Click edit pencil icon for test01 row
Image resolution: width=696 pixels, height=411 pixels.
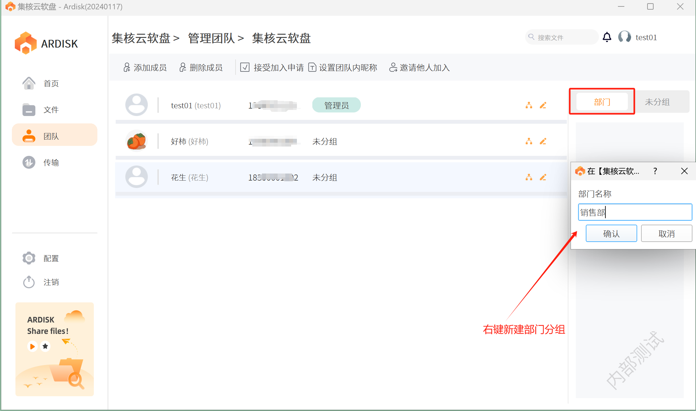click(x=543, y=105)
